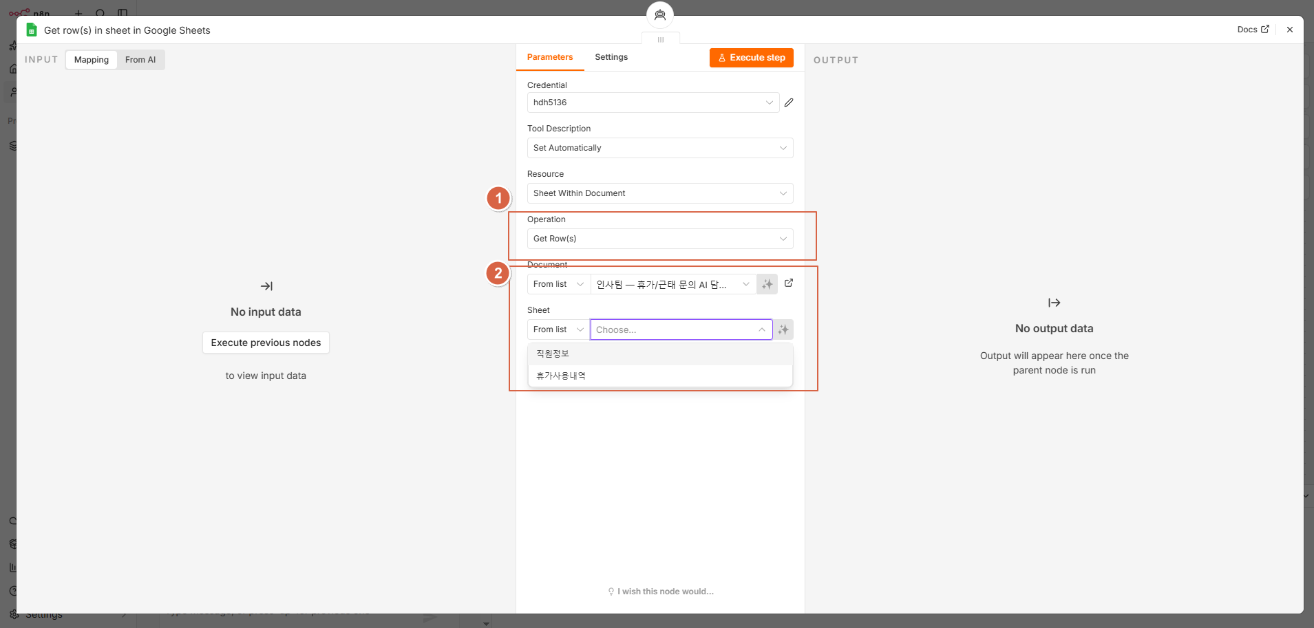Open Sheet mode From list dropdown

point(559,329)
